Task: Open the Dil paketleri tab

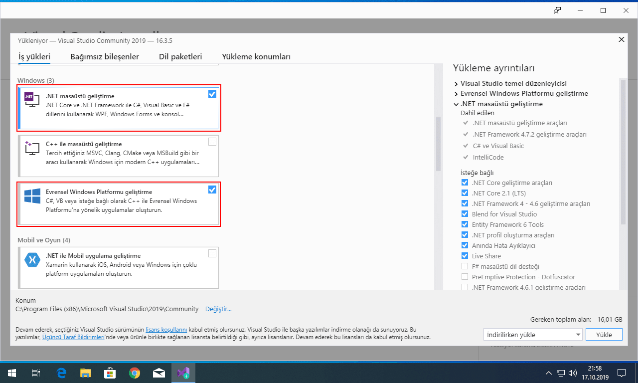Action: click(180, 57)
